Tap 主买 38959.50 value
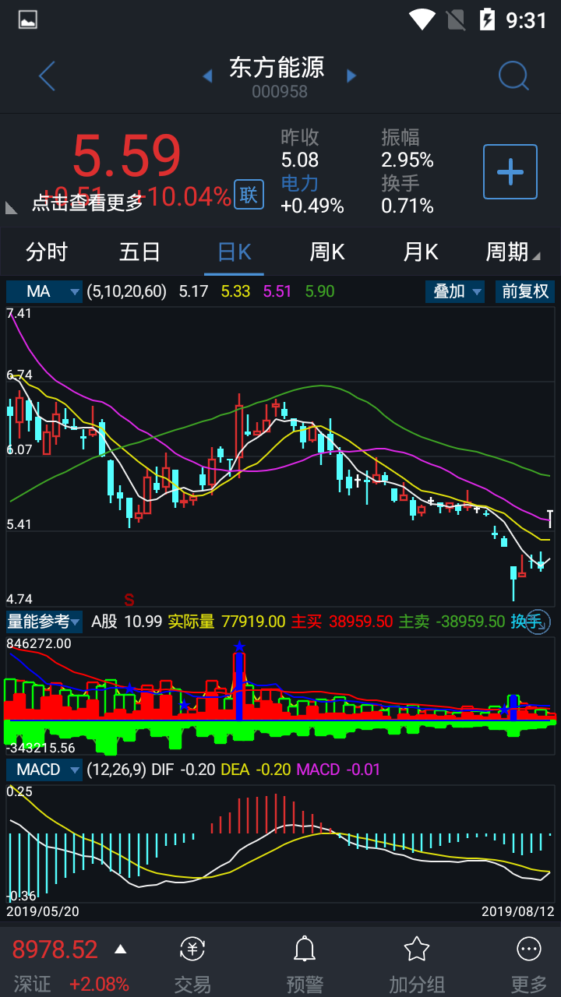Screen dimensions: 561x997 tap(361, 622)
